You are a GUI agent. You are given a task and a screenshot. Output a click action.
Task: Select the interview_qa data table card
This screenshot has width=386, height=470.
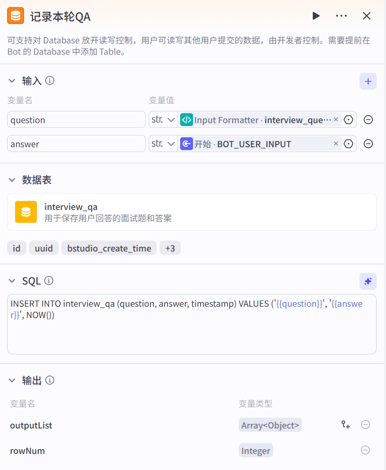point(192,212)
